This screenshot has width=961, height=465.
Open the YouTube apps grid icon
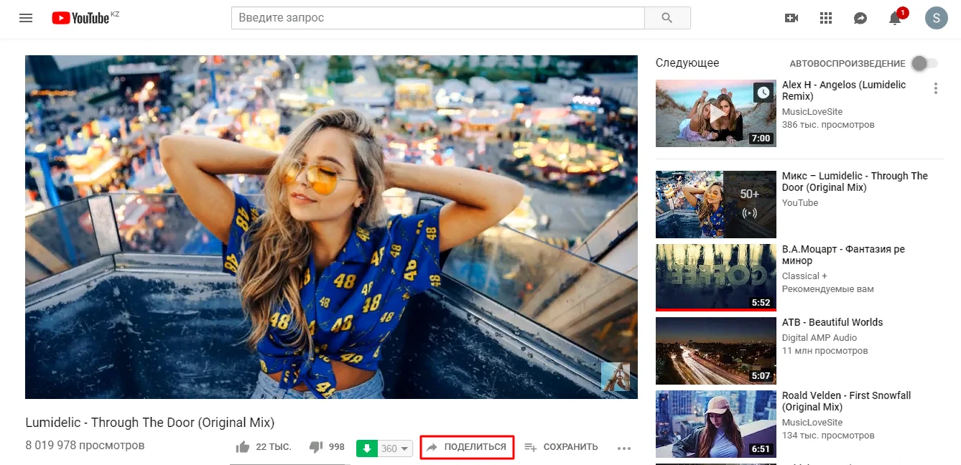[x=826, y=18]
